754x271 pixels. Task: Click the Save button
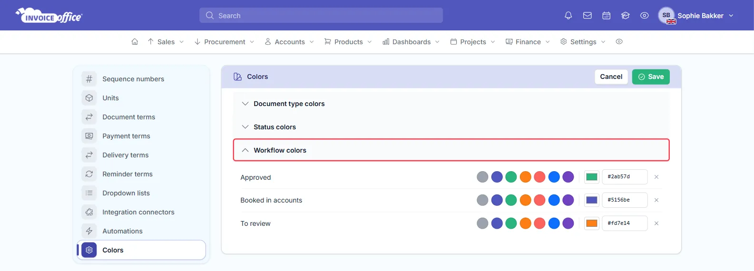tap(651, 77)
